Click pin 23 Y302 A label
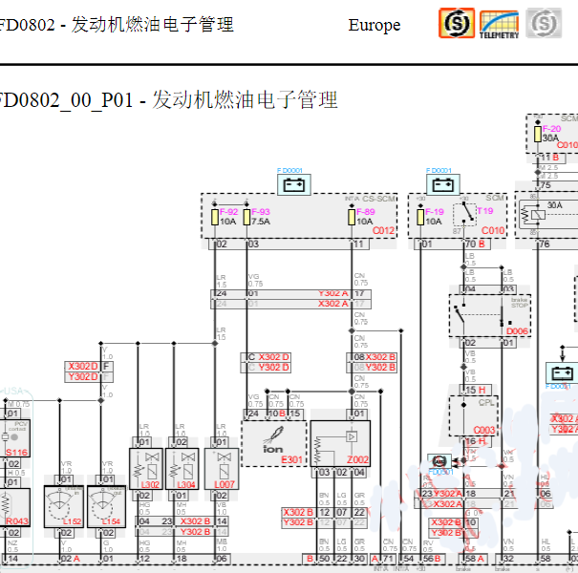The width and height of the screenshot is (578, 573). (442, 494)
